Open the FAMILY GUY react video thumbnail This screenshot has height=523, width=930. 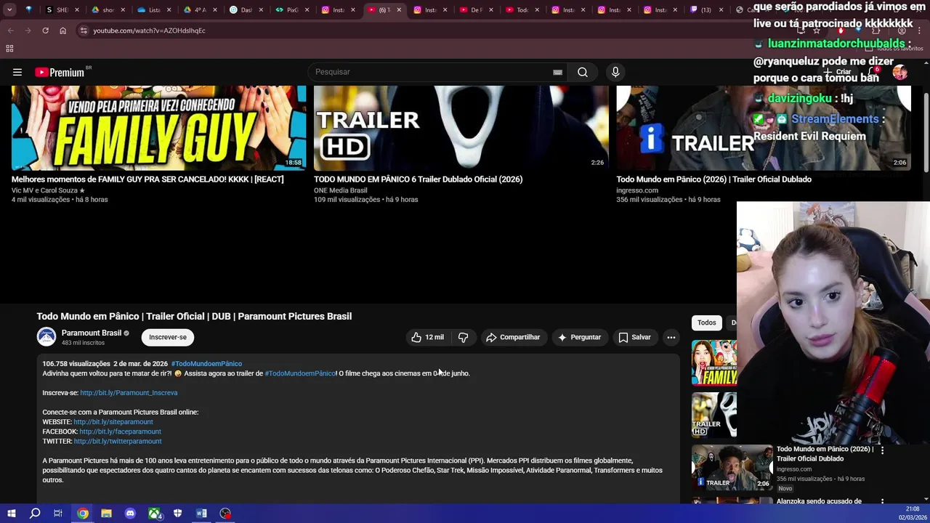[x=159, y=128]
